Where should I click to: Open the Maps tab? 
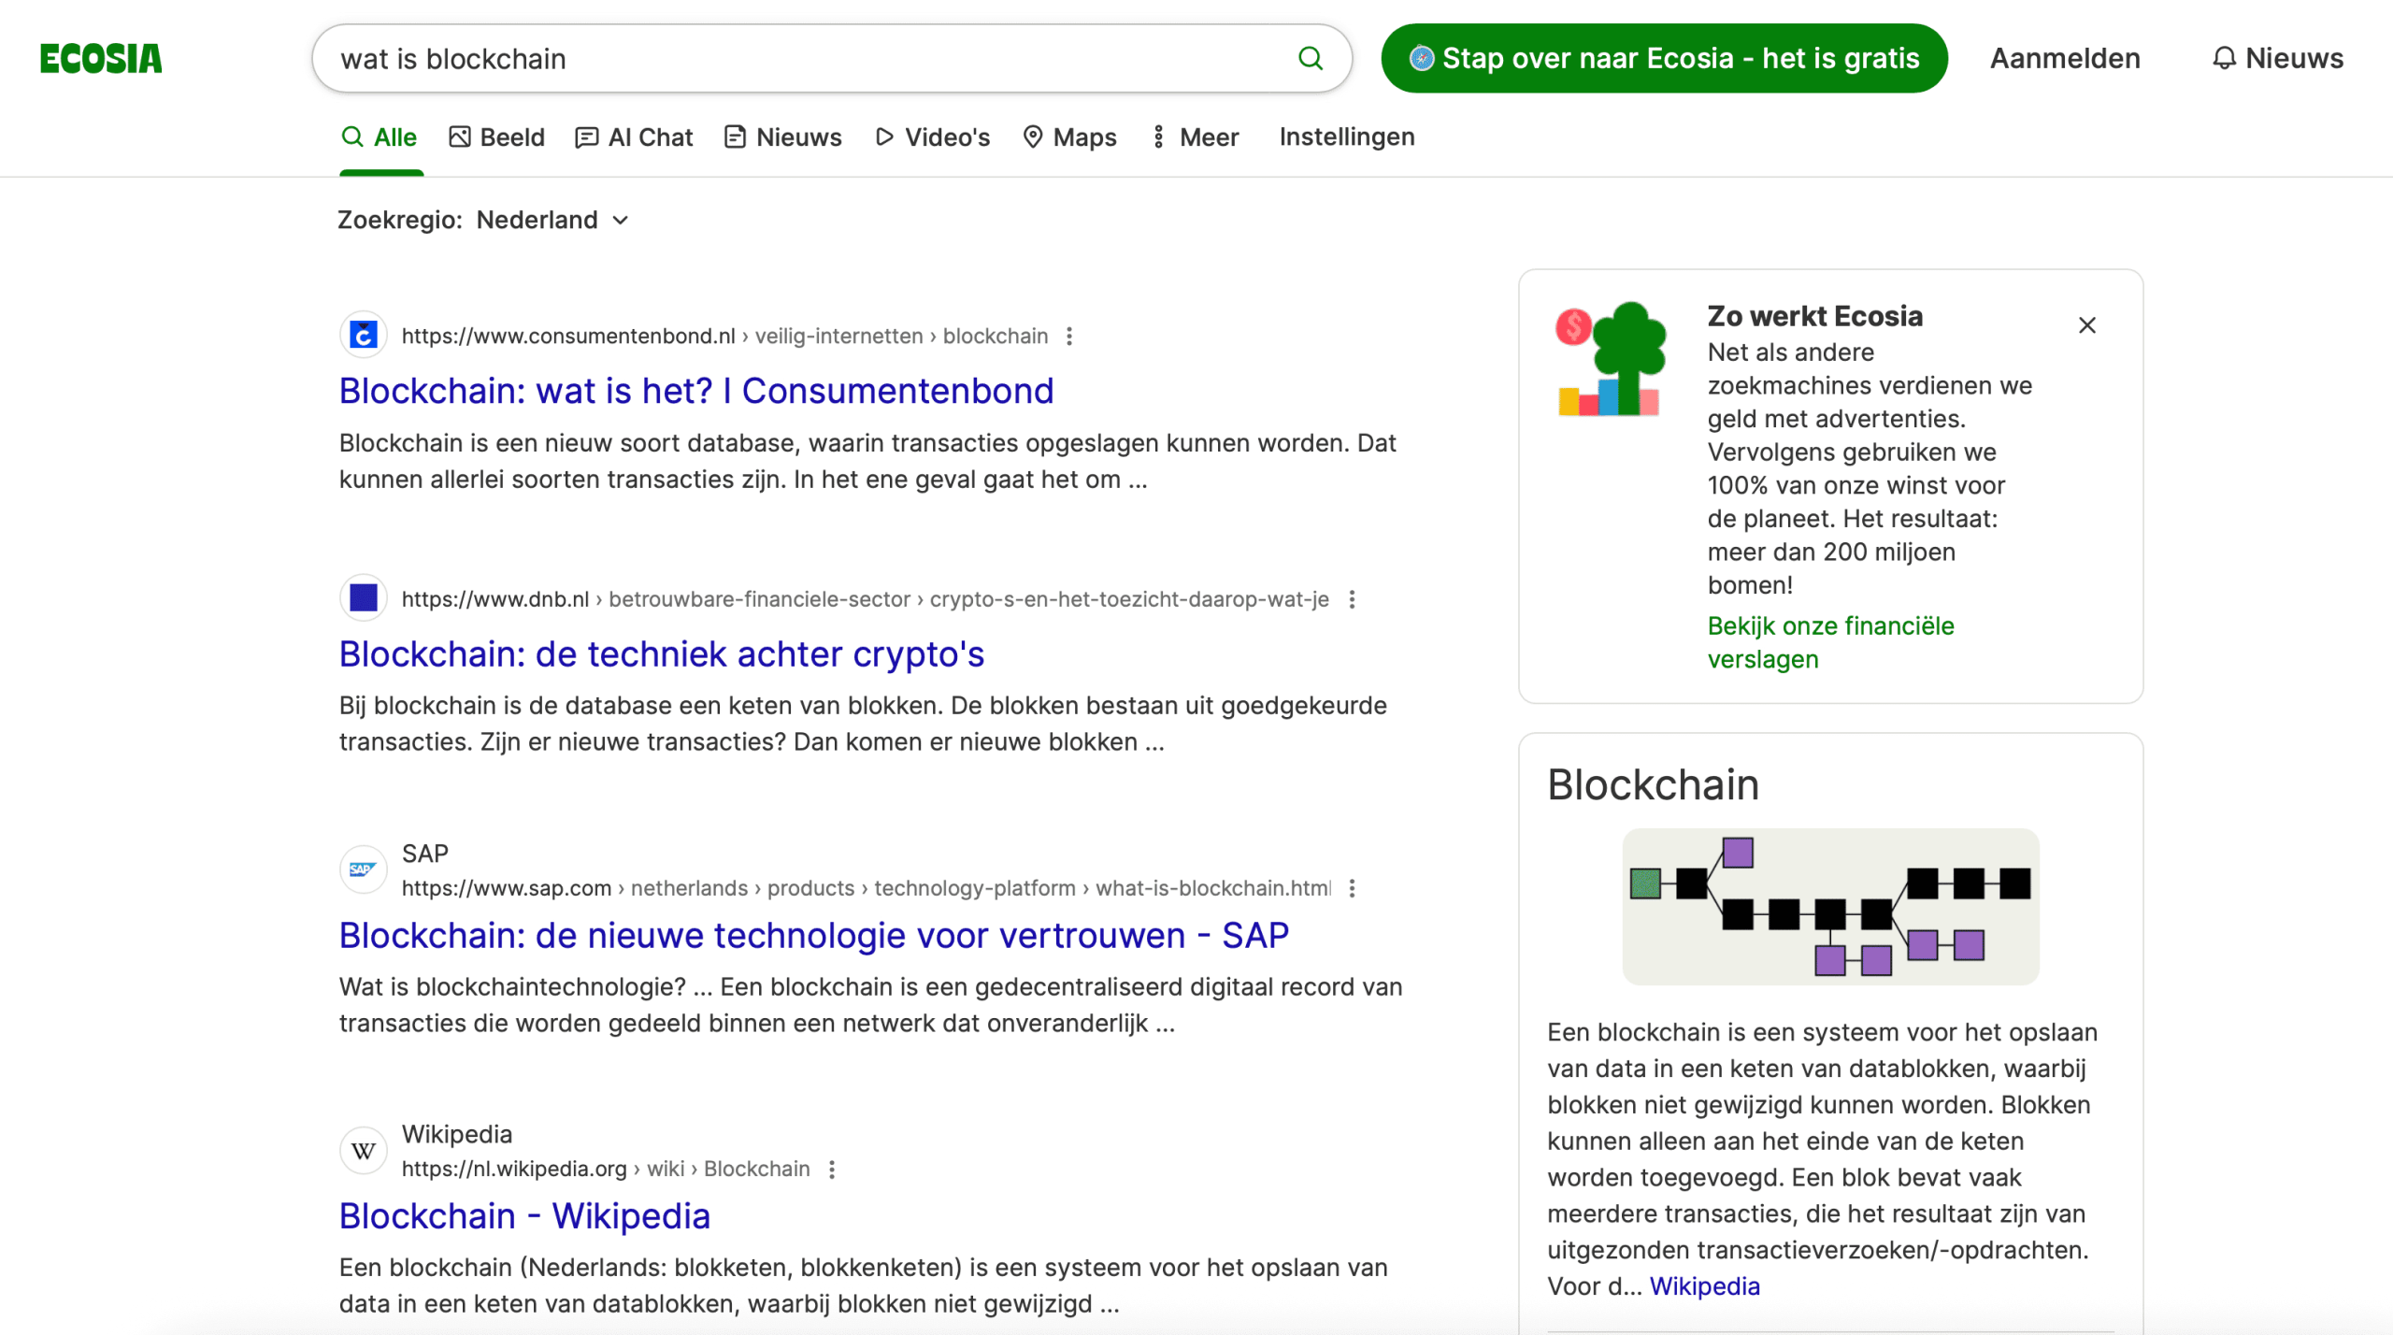click(1069, 137)
